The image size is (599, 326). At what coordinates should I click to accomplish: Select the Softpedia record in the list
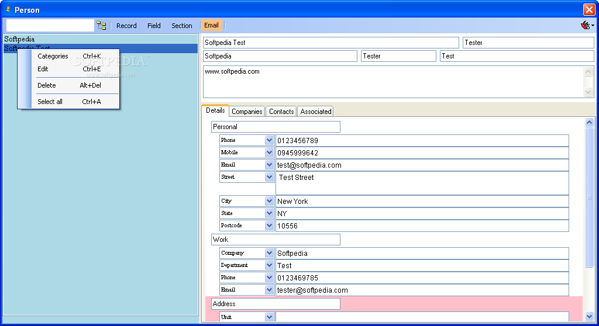(101, 39)
